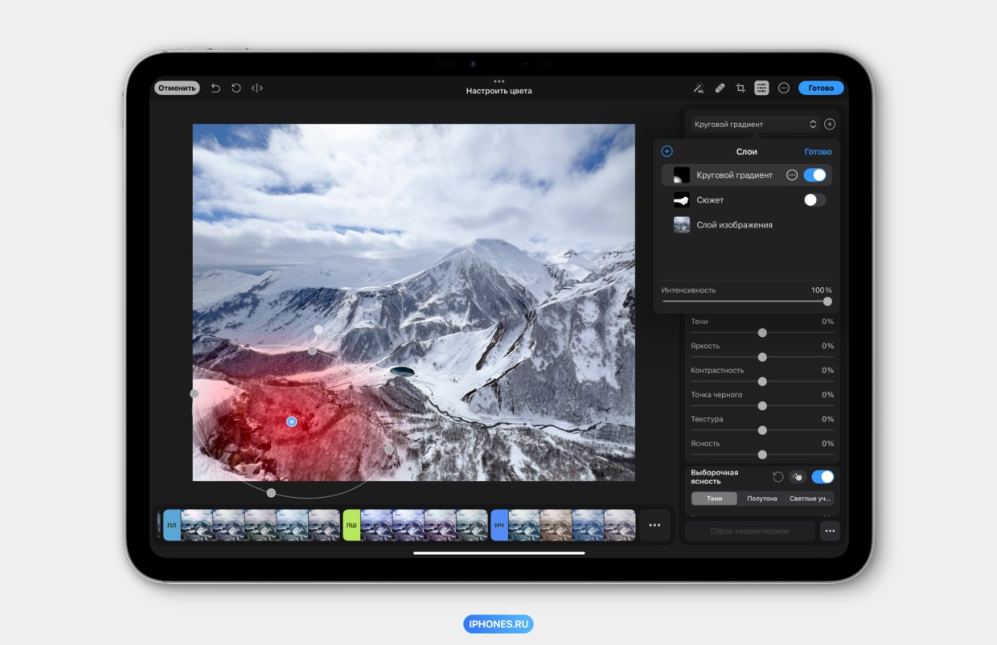Click the Настроить цвета title

pos(498,91)
